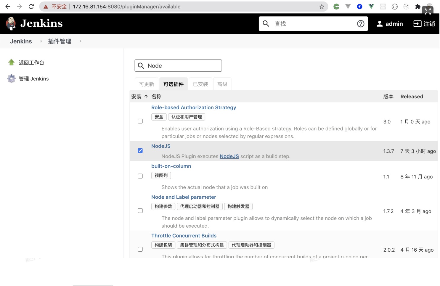Click the magnifier icon in plugin filter box
440x286 pixels.
(141, 66)
